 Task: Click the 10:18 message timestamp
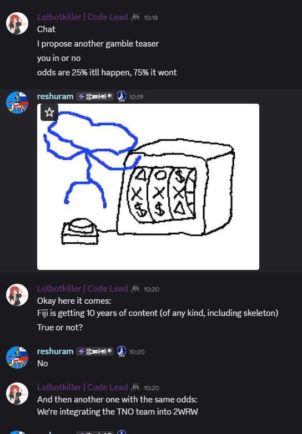pos(150,18)
